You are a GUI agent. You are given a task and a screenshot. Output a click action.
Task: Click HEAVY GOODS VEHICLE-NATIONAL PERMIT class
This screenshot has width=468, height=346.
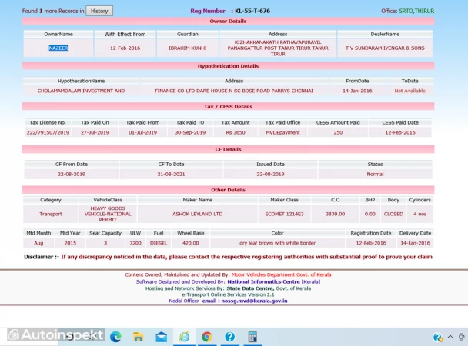pyautogui.click(x=108, y=214)
